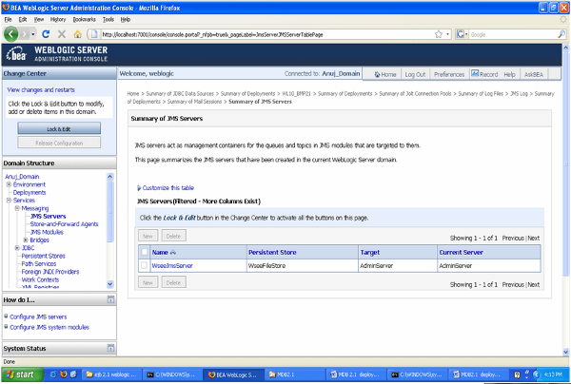Launch Firefox from quick launch bar

(x=64, y=374)
